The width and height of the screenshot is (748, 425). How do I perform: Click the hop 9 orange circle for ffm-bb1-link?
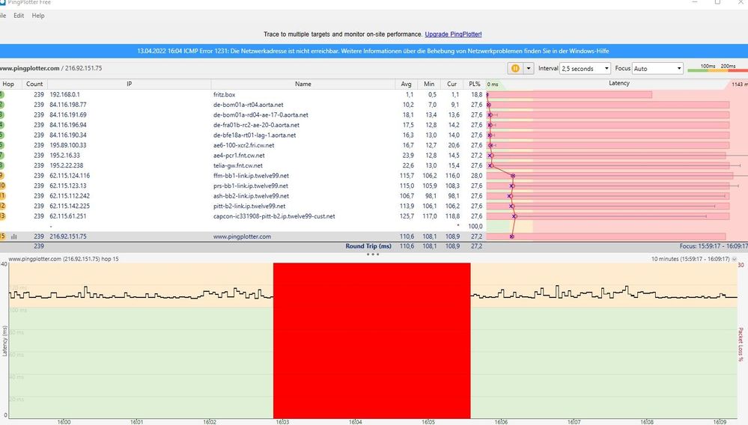(2, 176)
